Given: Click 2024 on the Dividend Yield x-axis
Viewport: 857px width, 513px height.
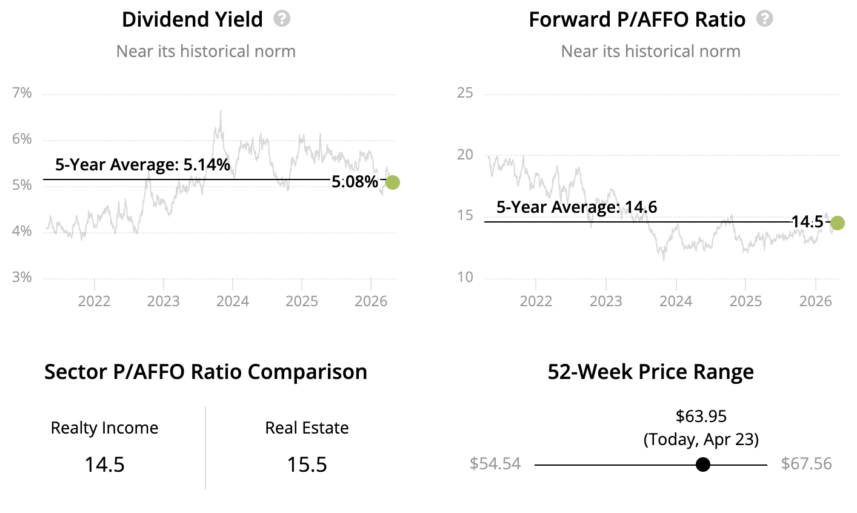Looking at the screenshot, I should (233, 301).
